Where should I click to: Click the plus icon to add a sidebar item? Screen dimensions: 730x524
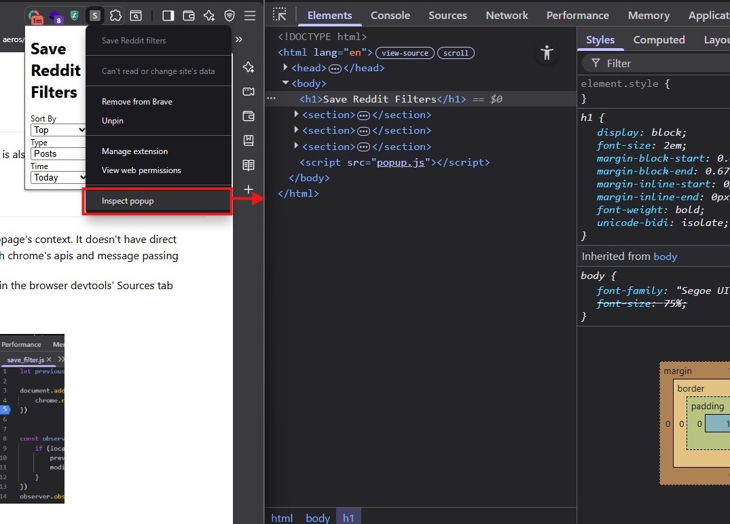[249, 189]
